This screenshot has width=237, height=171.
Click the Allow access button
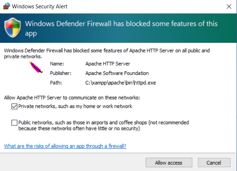pos(169,163)
